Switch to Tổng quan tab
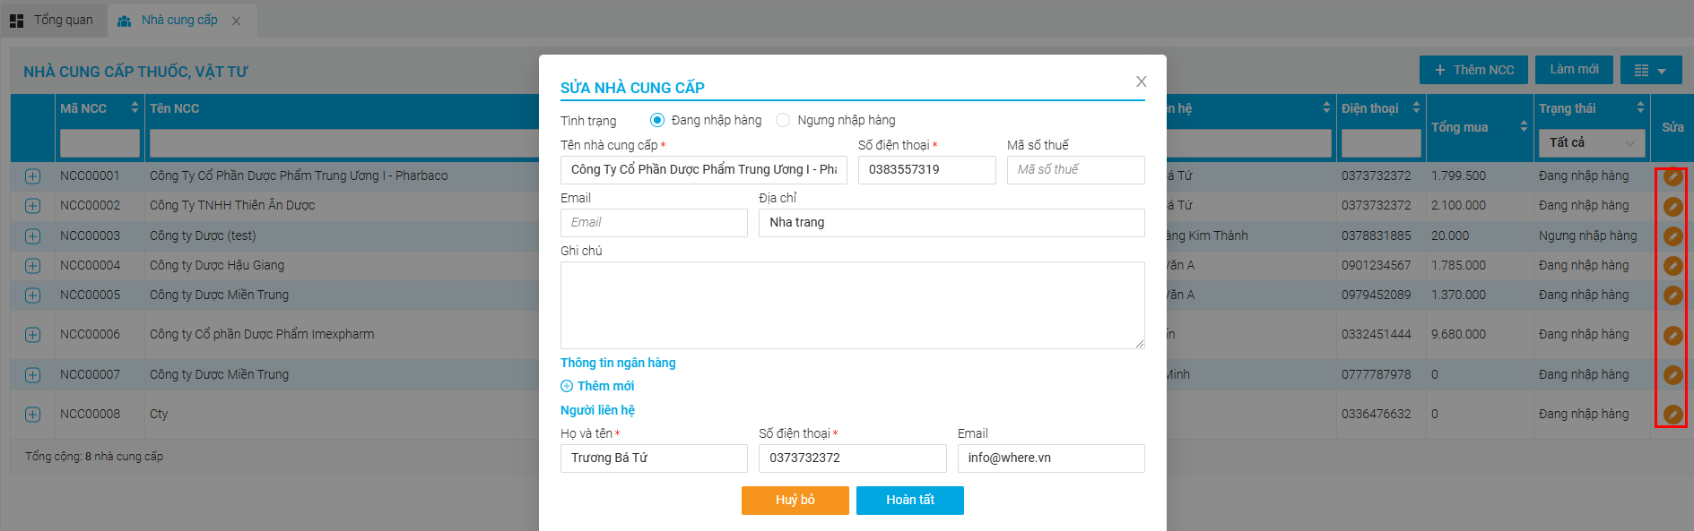 pyautogui.click(x=52, y=20)
